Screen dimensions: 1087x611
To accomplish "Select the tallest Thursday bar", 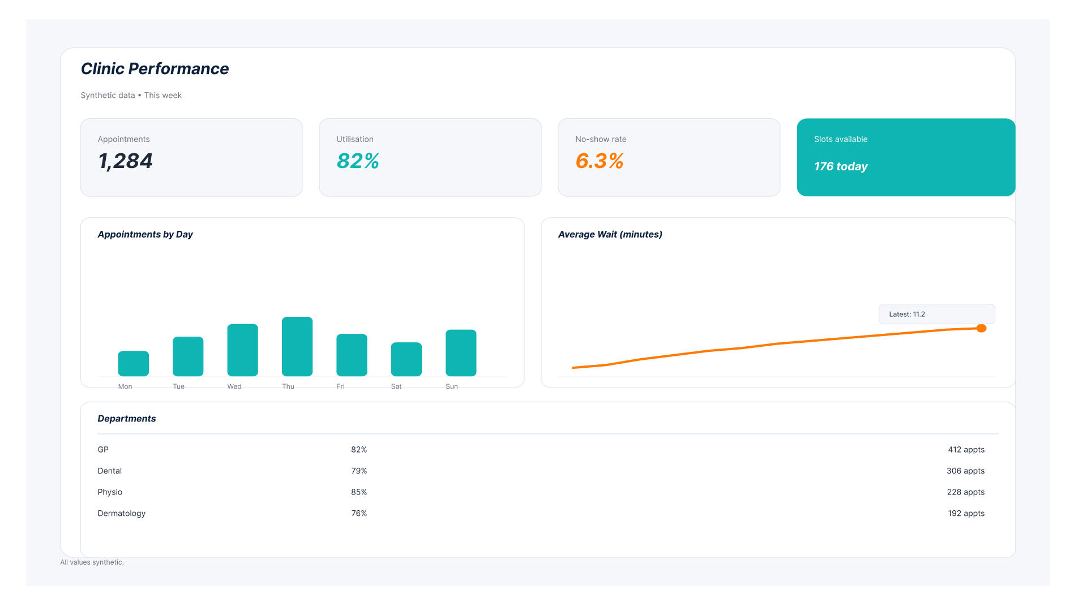I will click(x=297, y=346).
